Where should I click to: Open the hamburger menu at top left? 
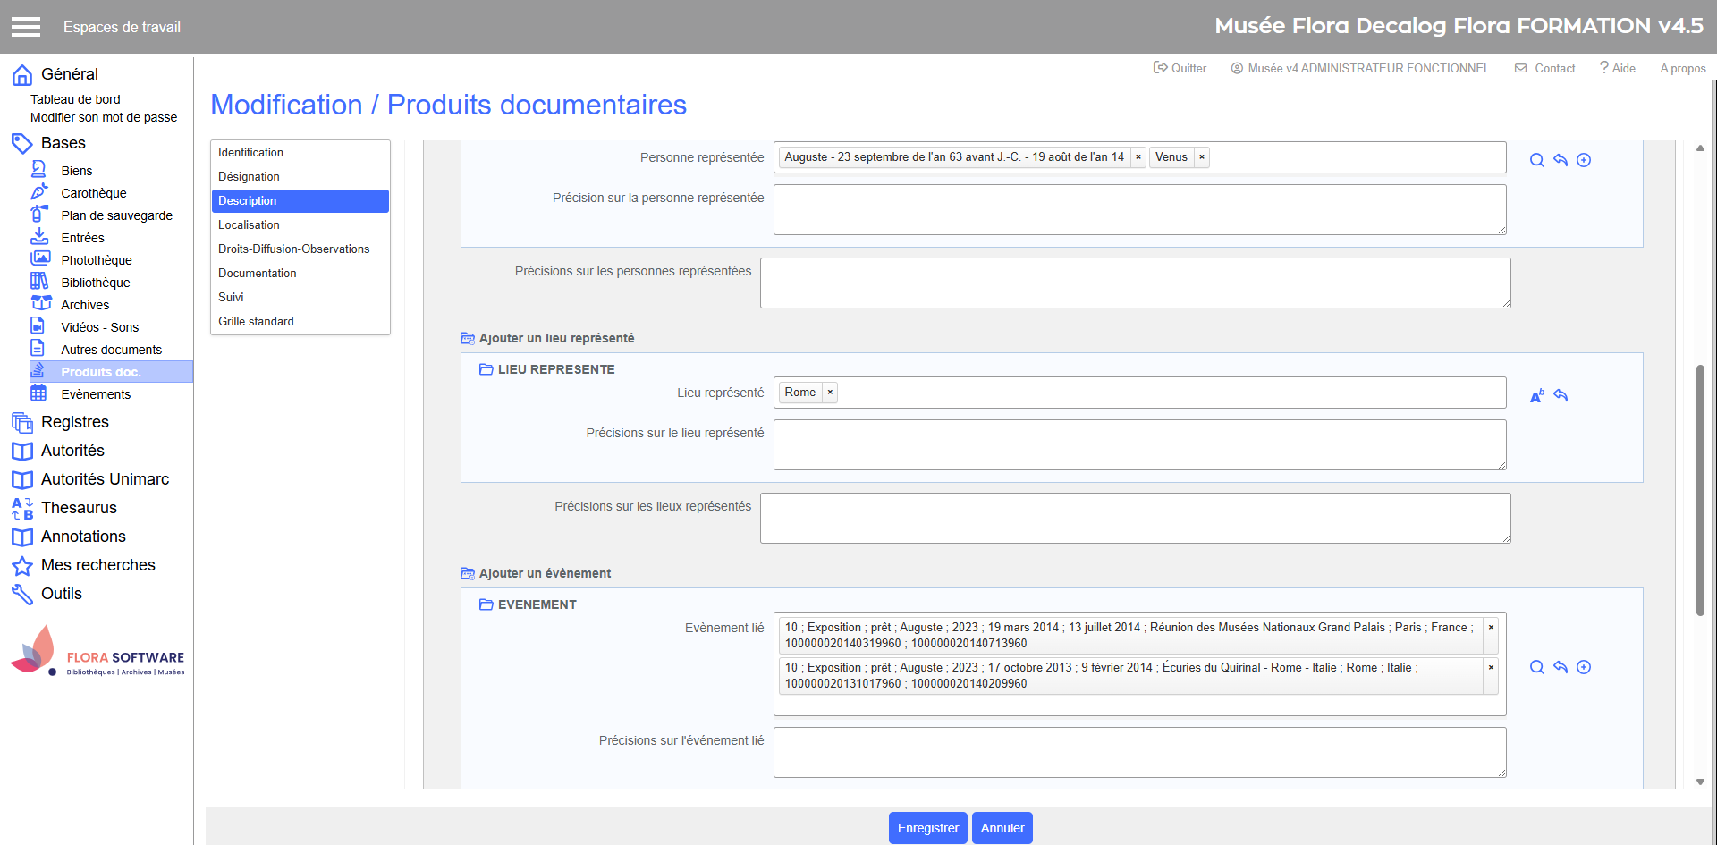(x=26, y=27)
